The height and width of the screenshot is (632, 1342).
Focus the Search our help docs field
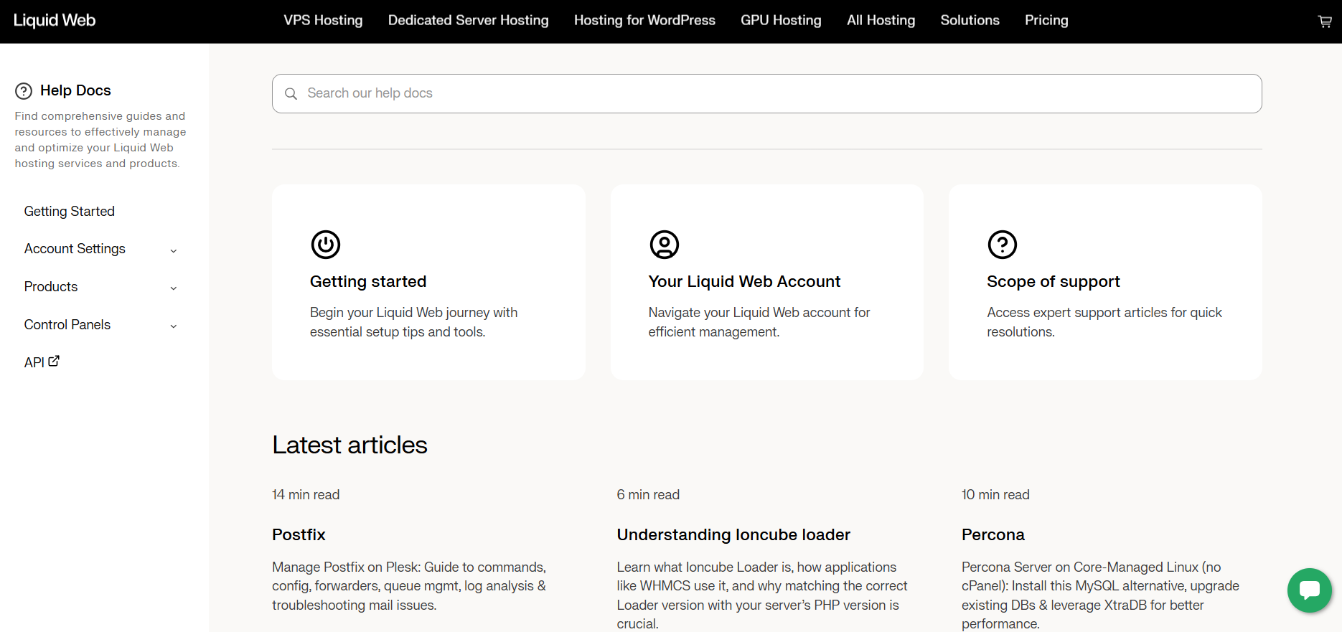(766, 93)
